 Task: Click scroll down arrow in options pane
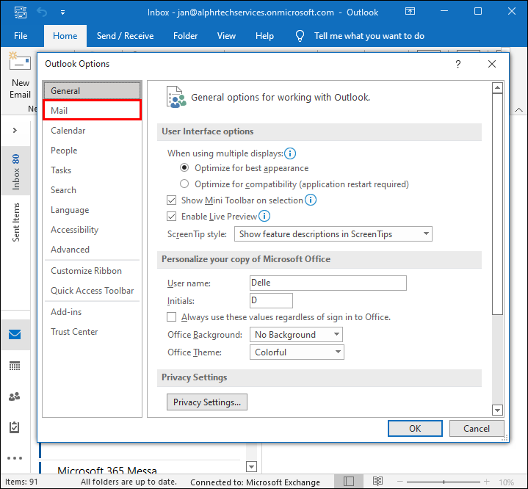497,410
